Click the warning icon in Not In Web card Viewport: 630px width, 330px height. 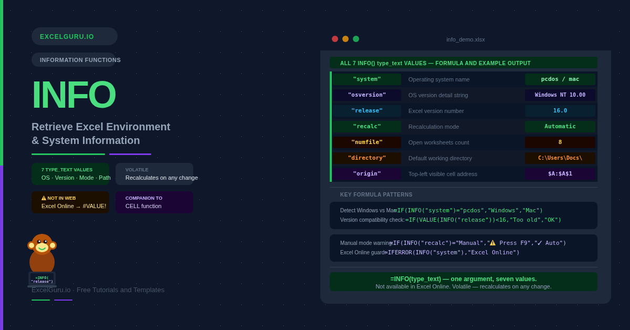click(x=44, y=198)
